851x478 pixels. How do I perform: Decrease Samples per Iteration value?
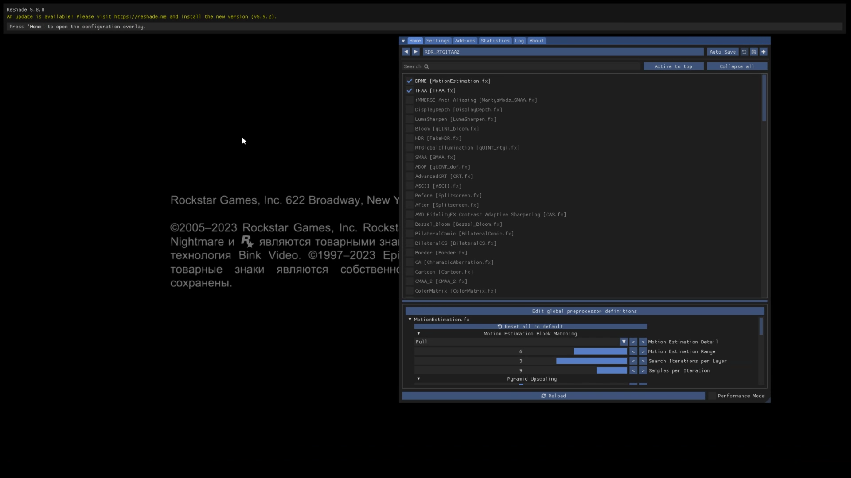pyautogui.click(x=633, y=370)
